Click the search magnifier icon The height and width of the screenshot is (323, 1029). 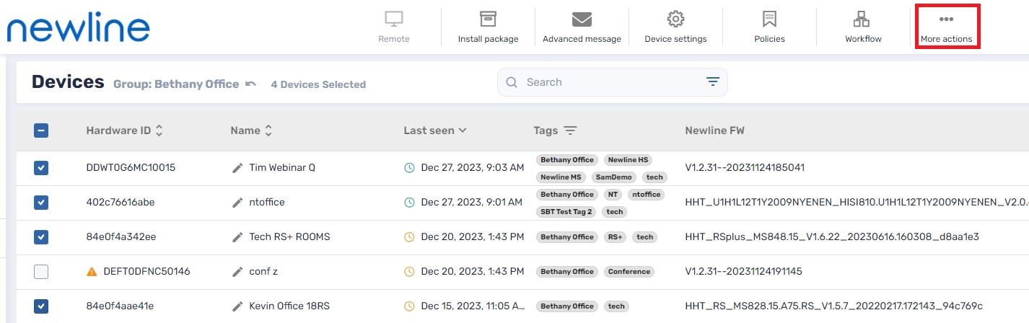click(x=512, y=82)
